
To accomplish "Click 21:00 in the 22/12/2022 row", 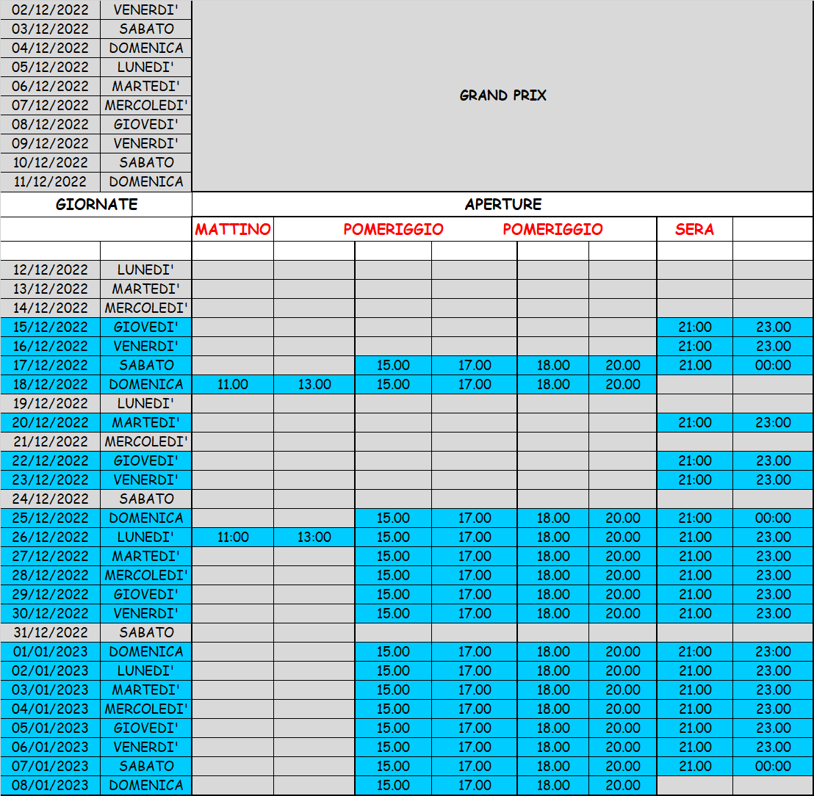I will tap(694, 461).
